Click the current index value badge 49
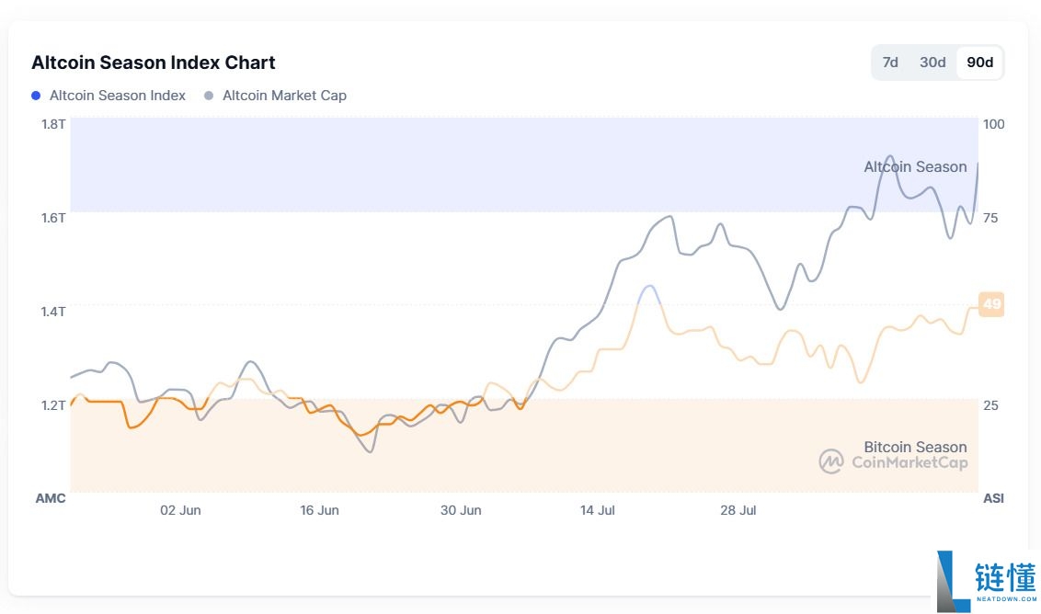The image size is (1041, 614). pyautogui.click(x=991, y=304)
